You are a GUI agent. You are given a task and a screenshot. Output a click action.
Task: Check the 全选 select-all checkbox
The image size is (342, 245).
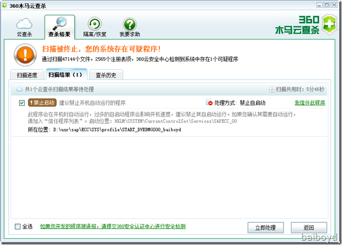[x=18, y=226]
